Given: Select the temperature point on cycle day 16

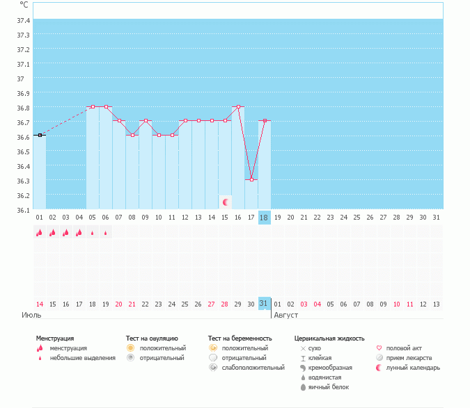Looking at the screenshot, I should click(238, 106).
